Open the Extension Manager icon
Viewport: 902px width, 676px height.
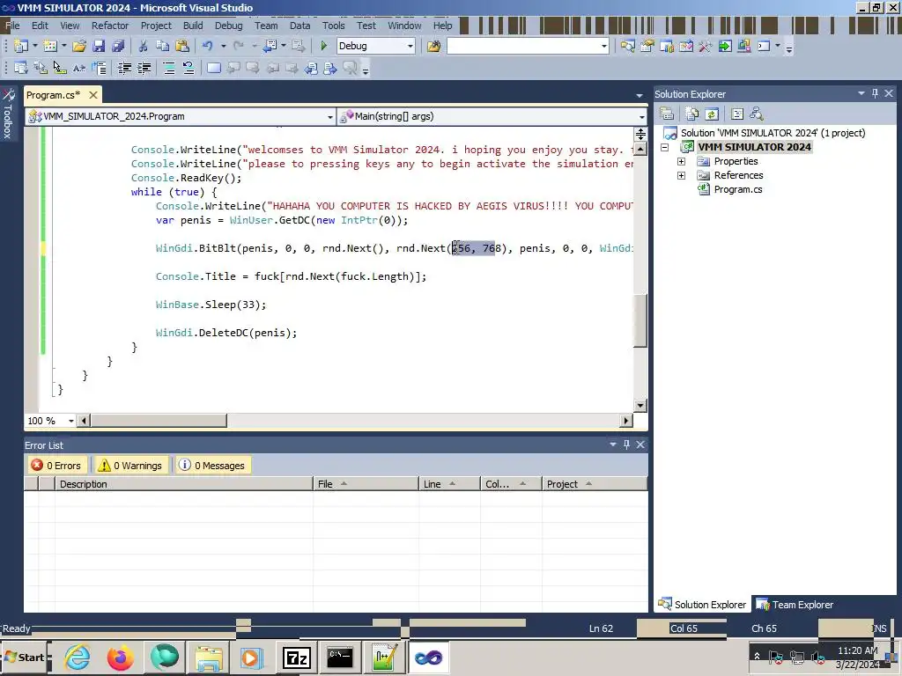tap(744, 46)
